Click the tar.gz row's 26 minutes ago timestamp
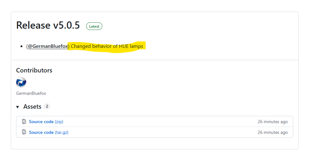 tap(272, 132)
